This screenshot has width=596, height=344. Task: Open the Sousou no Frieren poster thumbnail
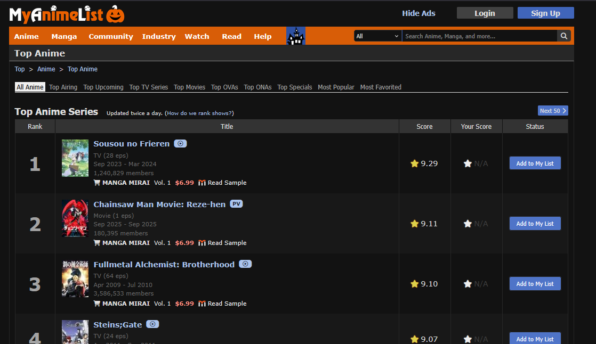[x=75, y=158]
